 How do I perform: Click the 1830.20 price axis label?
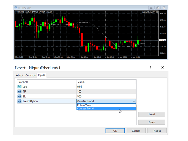click(162, 20)
